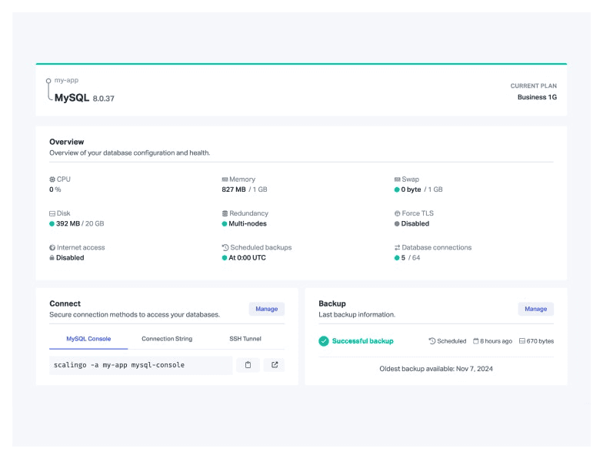The height and width of the screenshot is (459, 603).
Task: Click the Disk usage 392 MB
Action: coord(68,223)
